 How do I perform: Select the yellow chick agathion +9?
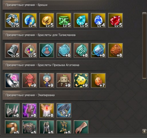81,80
